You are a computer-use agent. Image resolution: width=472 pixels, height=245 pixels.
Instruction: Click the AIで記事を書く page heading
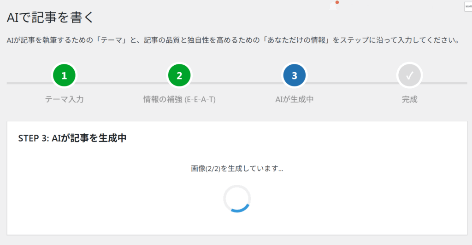tap(51, 17)
